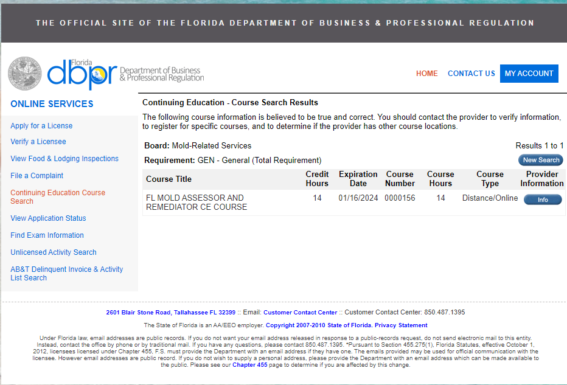Screen dimensions: 567x385
Task: Open Verify a Licensee
Action: (37, 142)
